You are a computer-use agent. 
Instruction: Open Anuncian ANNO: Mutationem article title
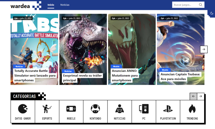125,75
